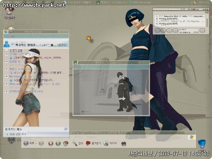This screenshot has height=159, width=212.
Task: Open Favorites (즐겨찾기) with the red heart icon
Action: (93, 143)
